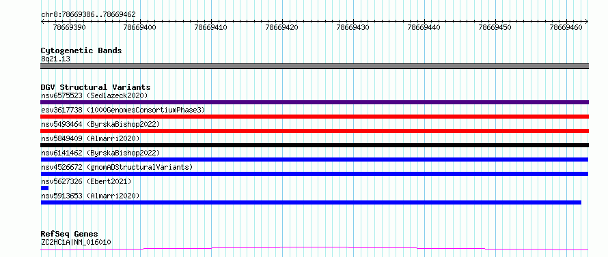Viewport: 608px width, 257px height.
Task: Open the DGV Structural Variants track title
Action: pos(96,87)
